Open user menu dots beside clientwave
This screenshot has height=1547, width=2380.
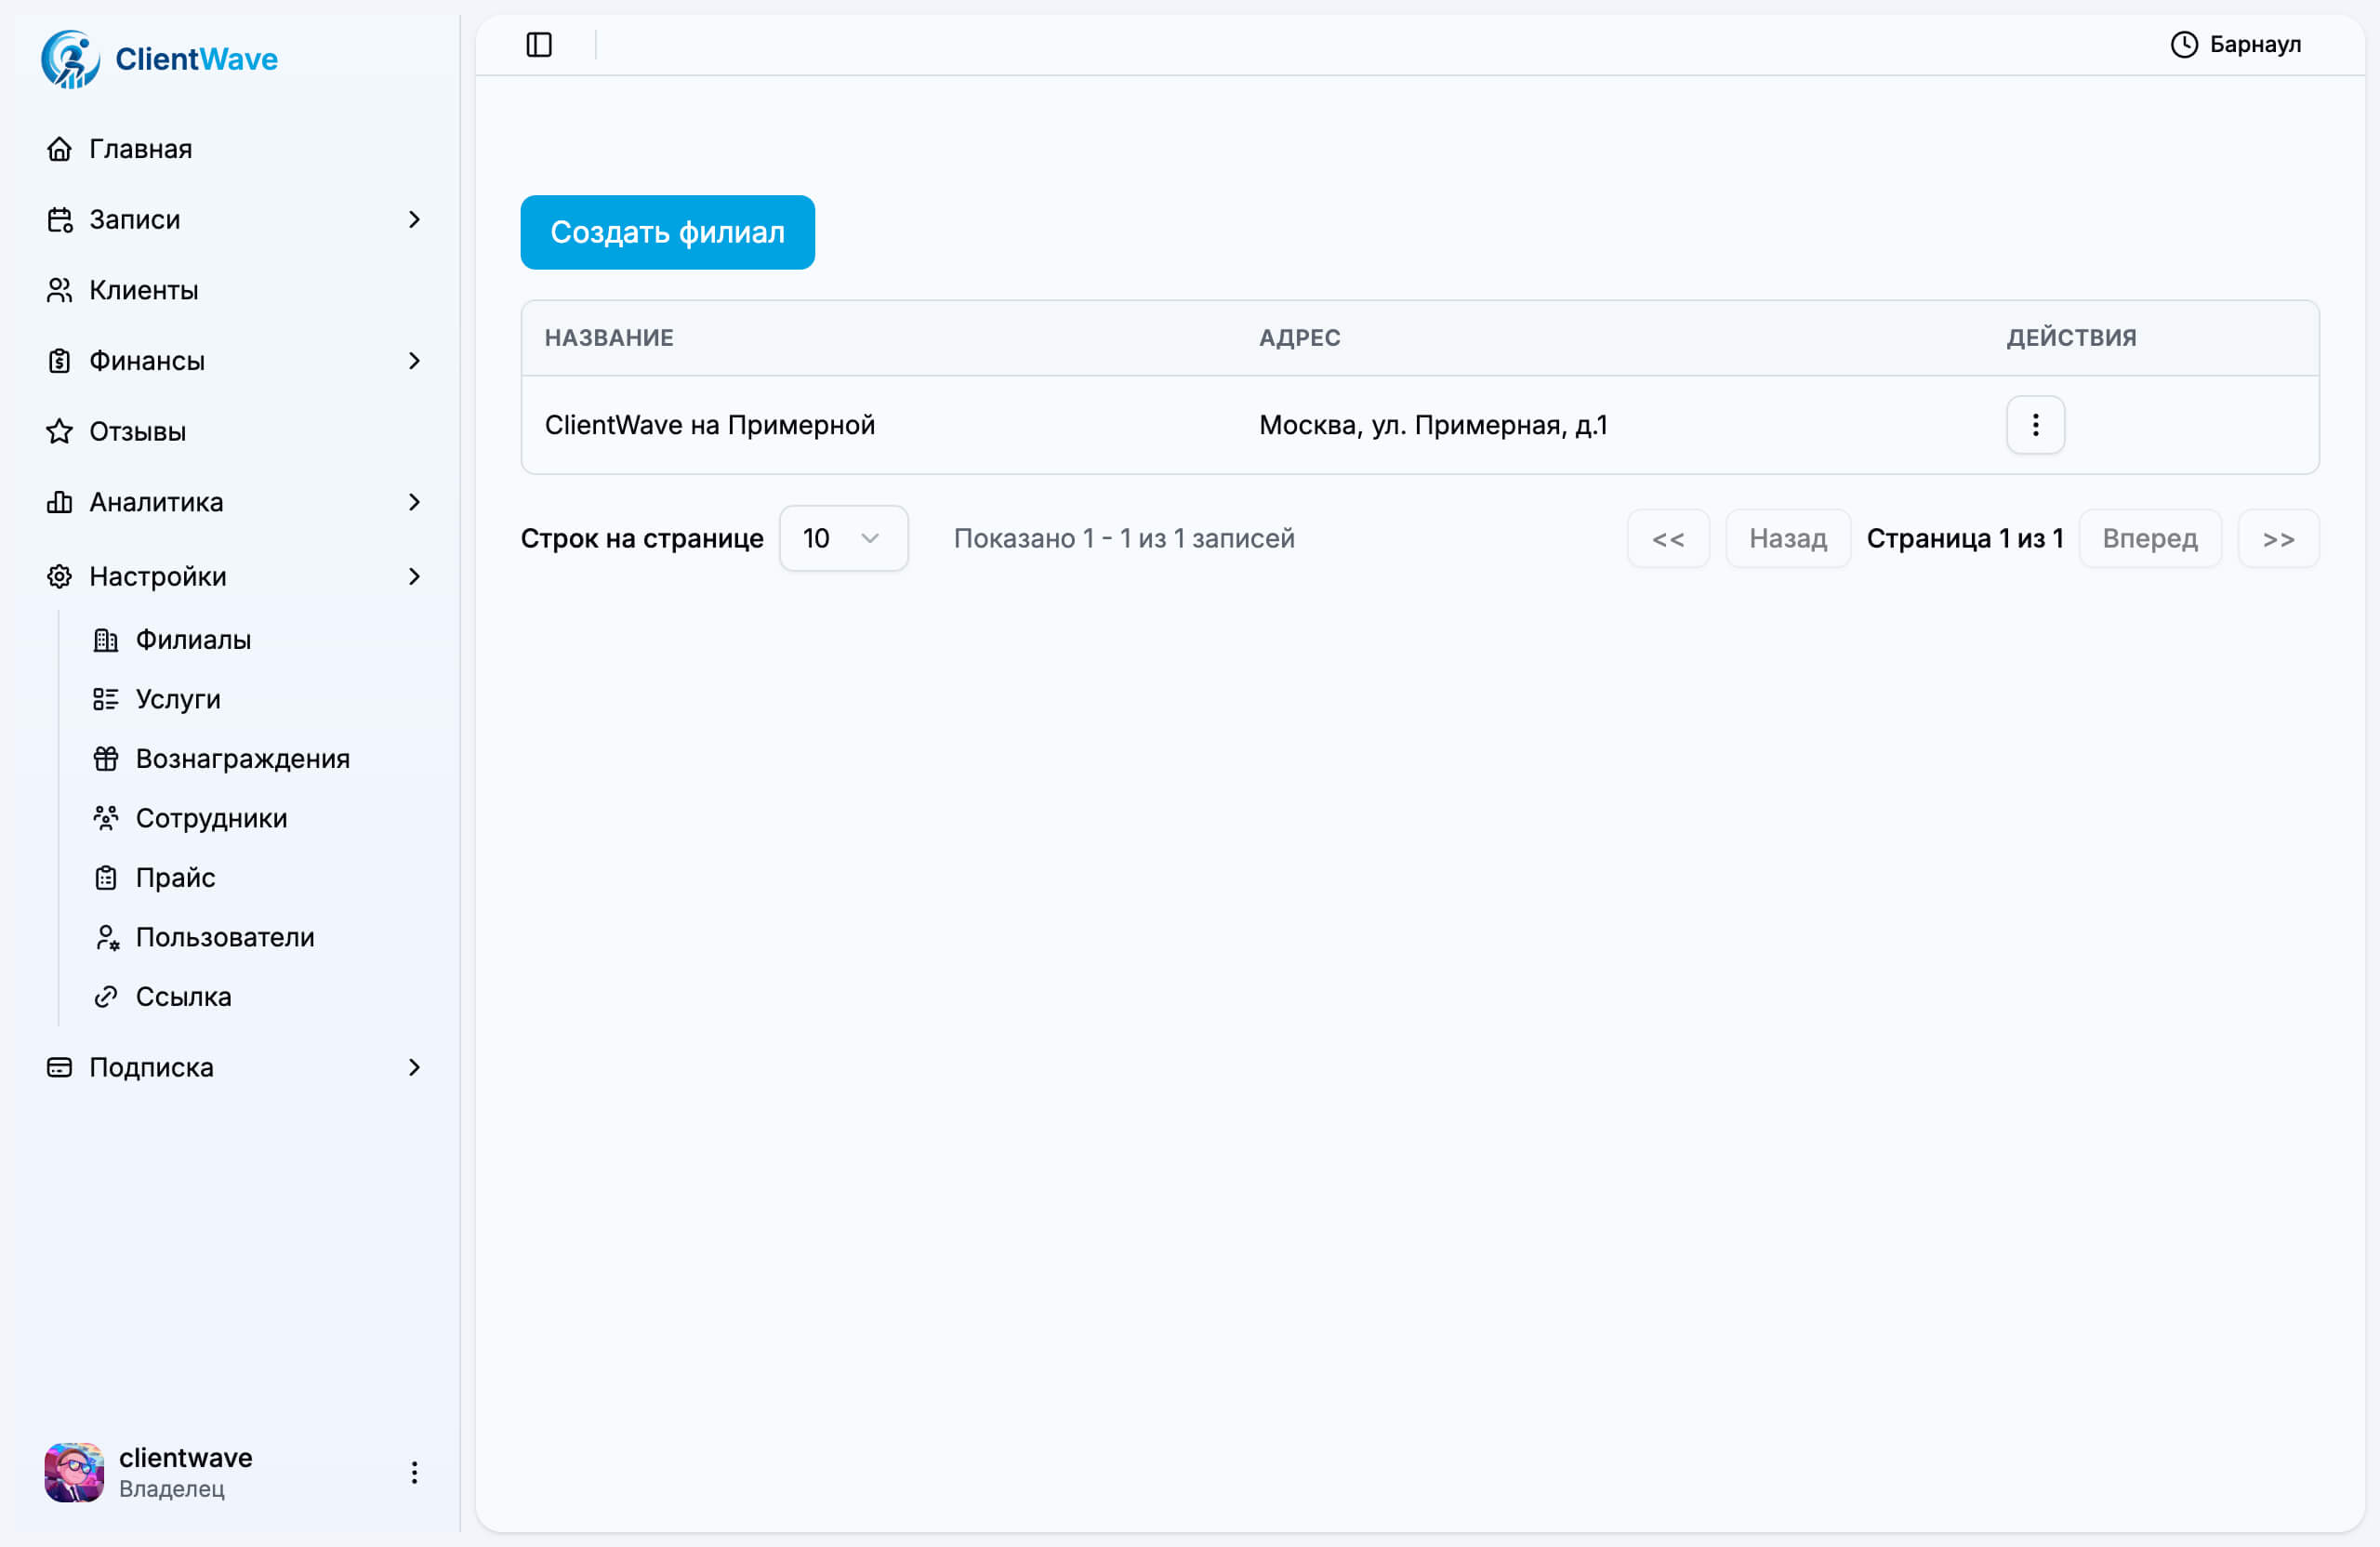(414, 1472)
